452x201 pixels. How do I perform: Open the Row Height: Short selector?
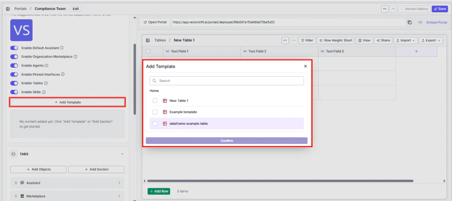coord(336,40)
